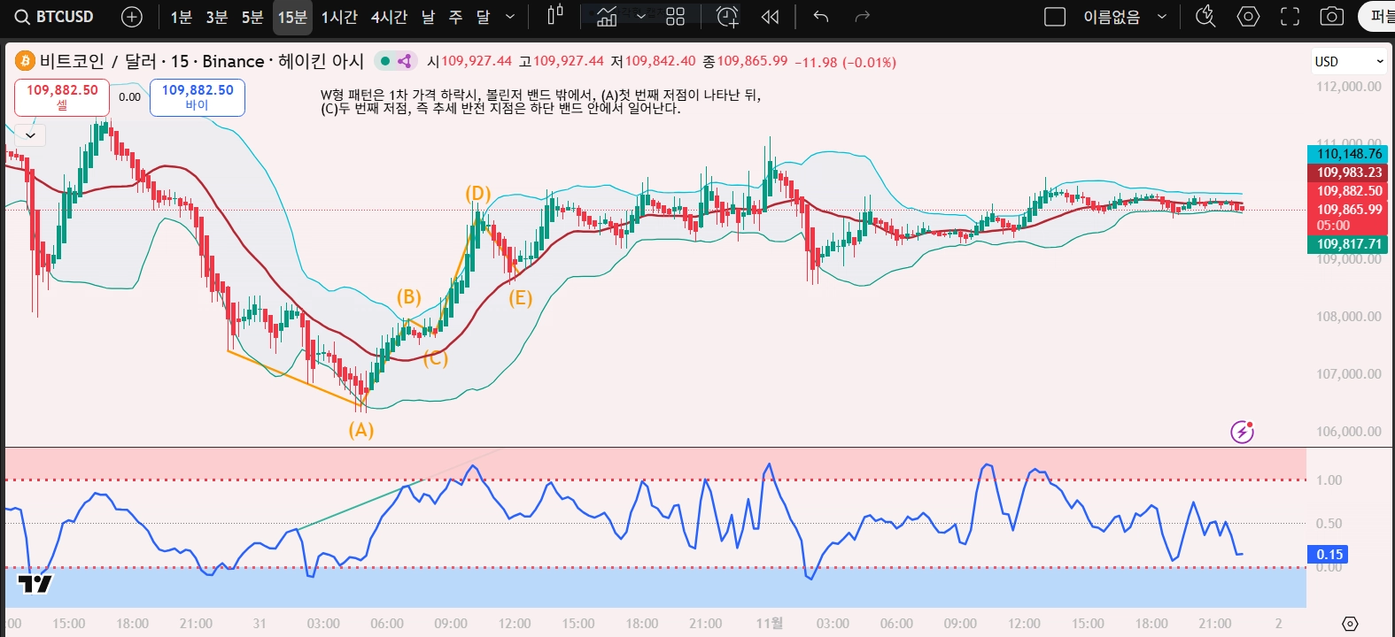Click the 109,865.99 last price label

1348,210
